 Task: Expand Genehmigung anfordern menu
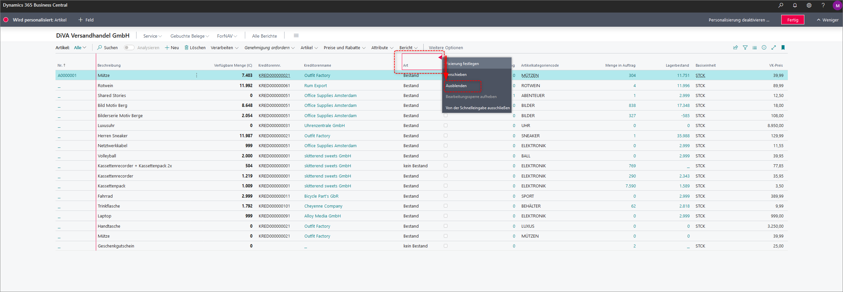point(269,48)
